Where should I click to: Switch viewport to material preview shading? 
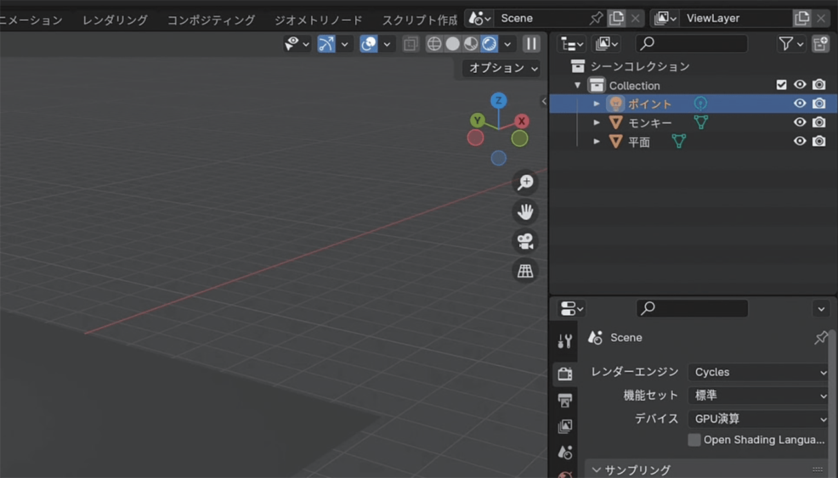[x=471, y=44]
